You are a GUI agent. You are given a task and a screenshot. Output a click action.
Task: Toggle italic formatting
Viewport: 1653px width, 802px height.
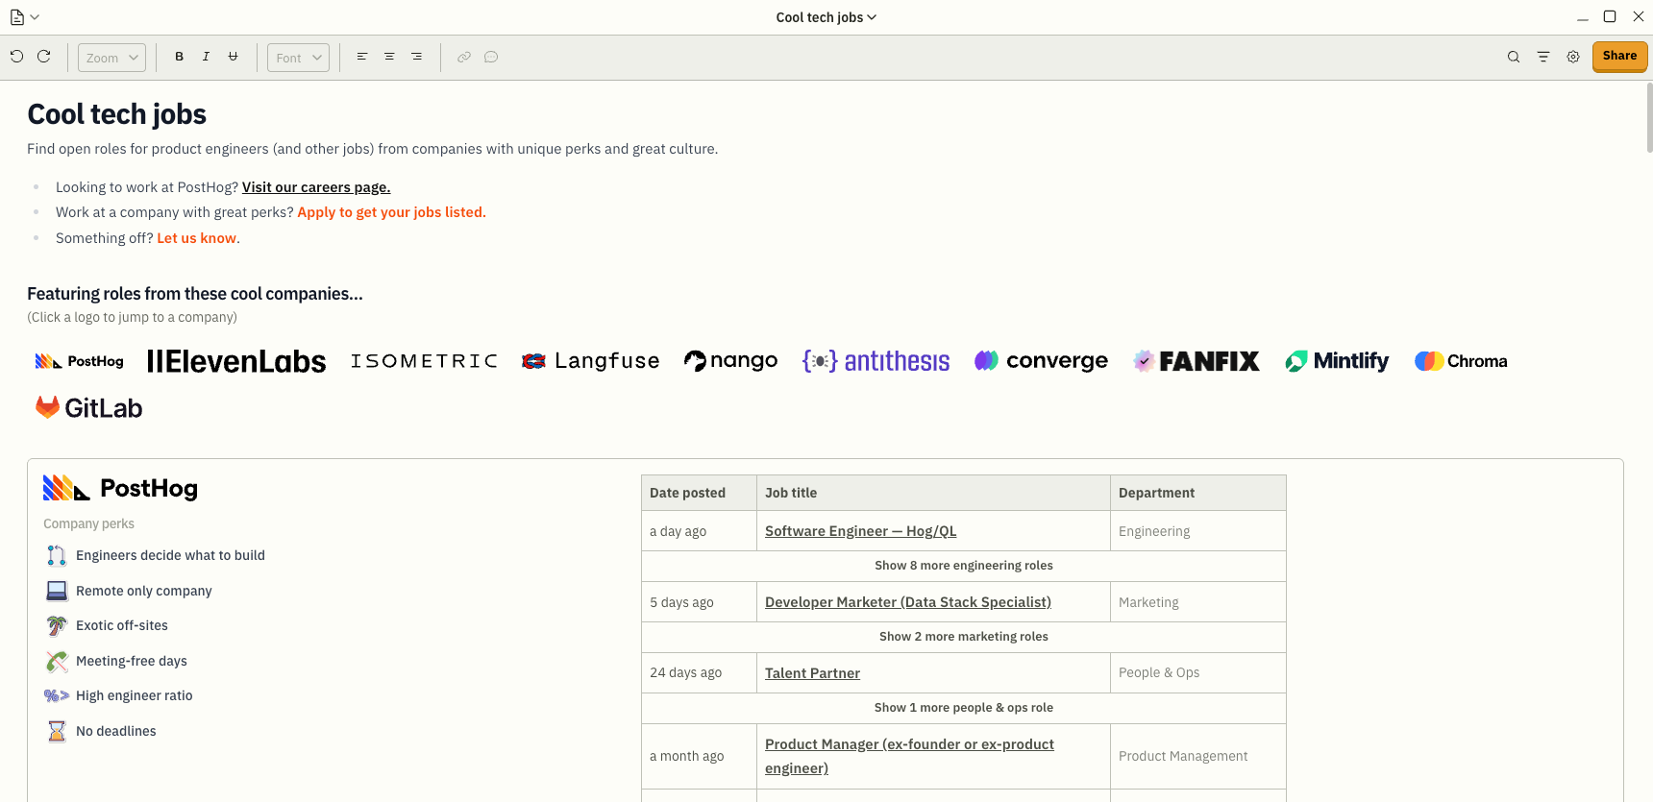point(206,57)
